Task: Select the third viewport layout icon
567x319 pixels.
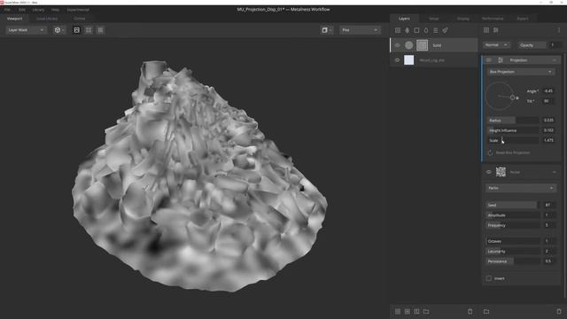Action: coord(100,30)
